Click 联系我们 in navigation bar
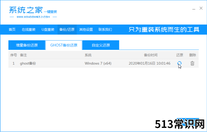This screenshot has width=207, height=132. 105,29
